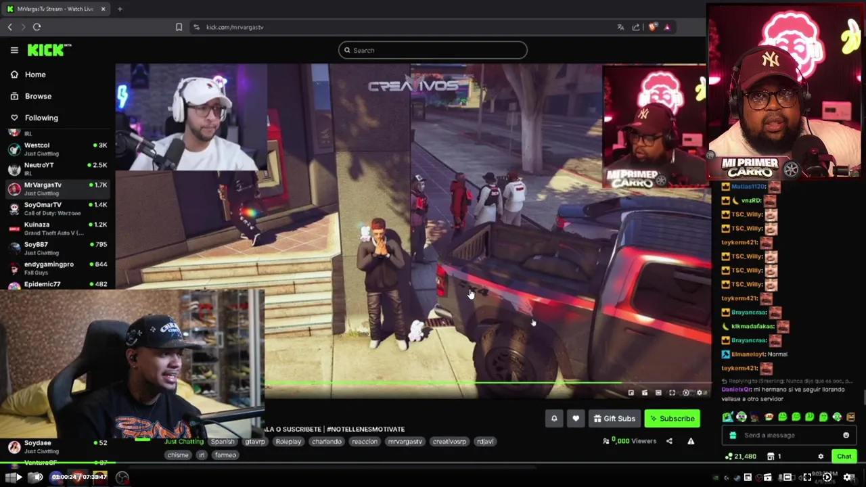Open SoyOmarTV channel in sidebar

tap(58, 208)
